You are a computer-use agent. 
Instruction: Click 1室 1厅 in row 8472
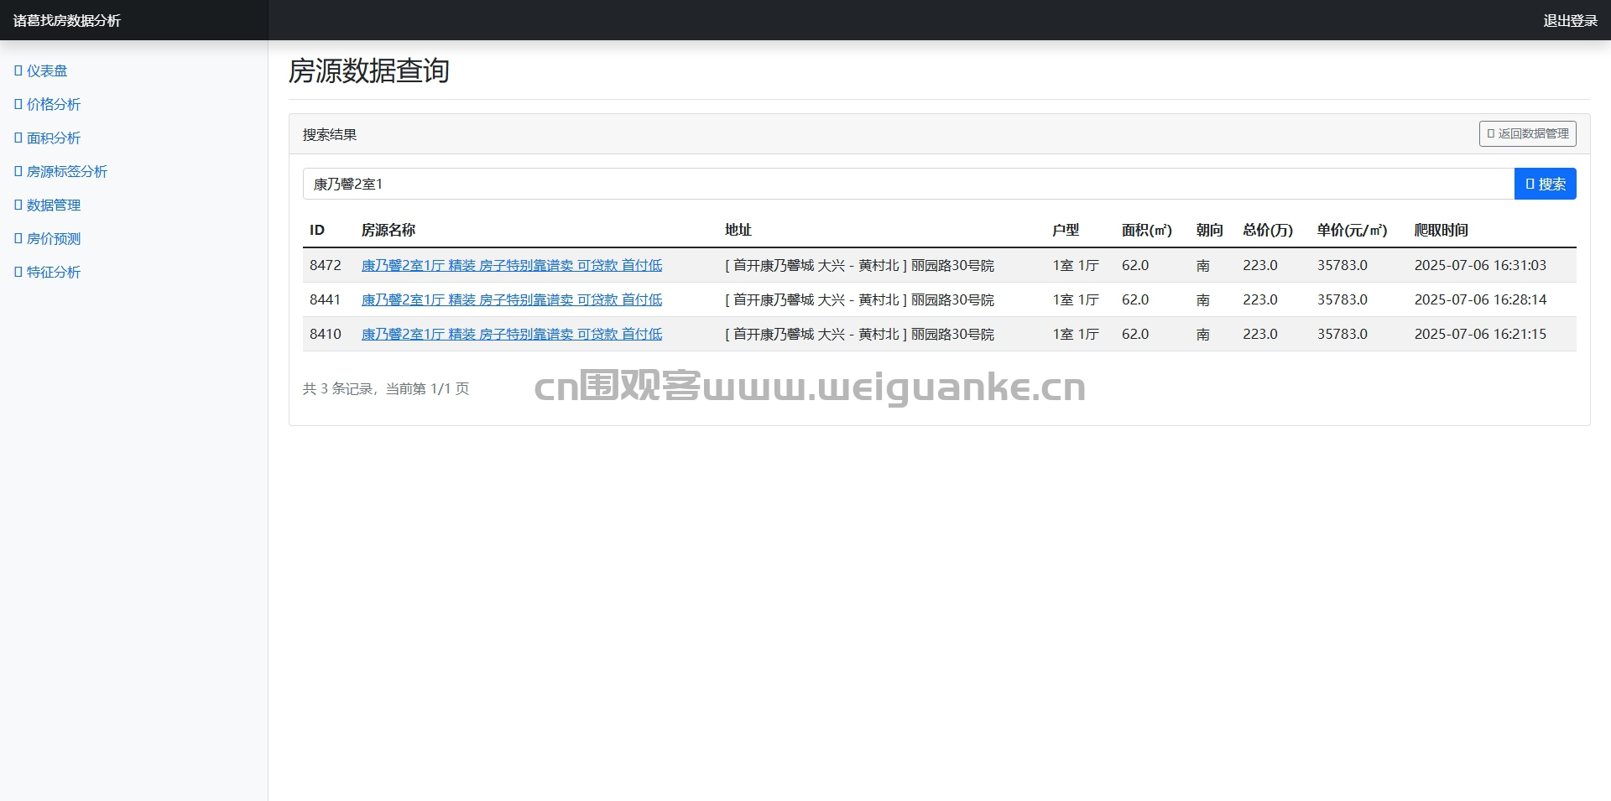pos(1076,266)
